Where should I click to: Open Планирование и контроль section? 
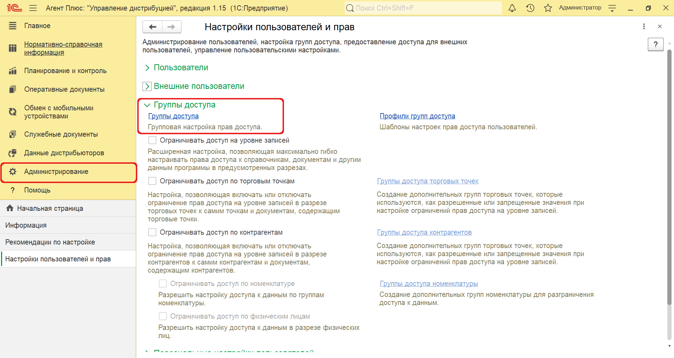coord(65,71)
